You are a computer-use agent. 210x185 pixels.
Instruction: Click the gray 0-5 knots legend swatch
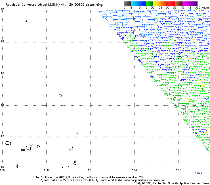(x=127, y=3)
